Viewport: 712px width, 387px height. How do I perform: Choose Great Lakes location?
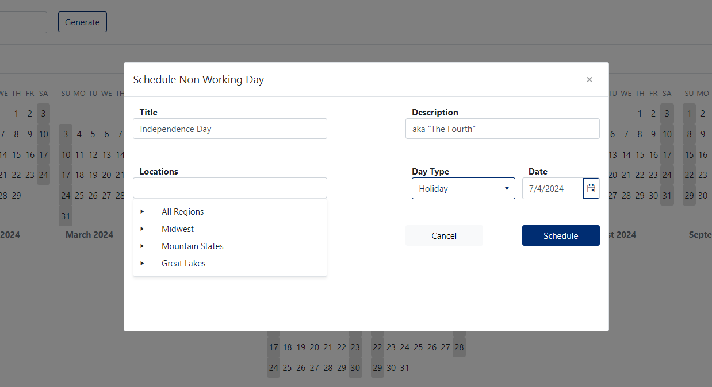pos(183,264)
